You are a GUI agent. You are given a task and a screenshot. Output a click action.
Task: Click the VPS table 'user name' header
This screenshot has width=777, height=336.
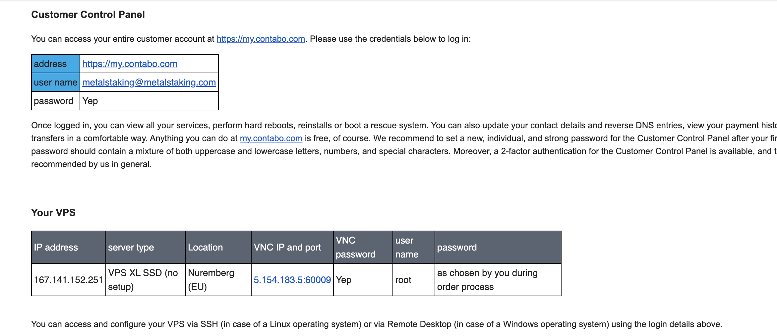(x=414, y=248)
